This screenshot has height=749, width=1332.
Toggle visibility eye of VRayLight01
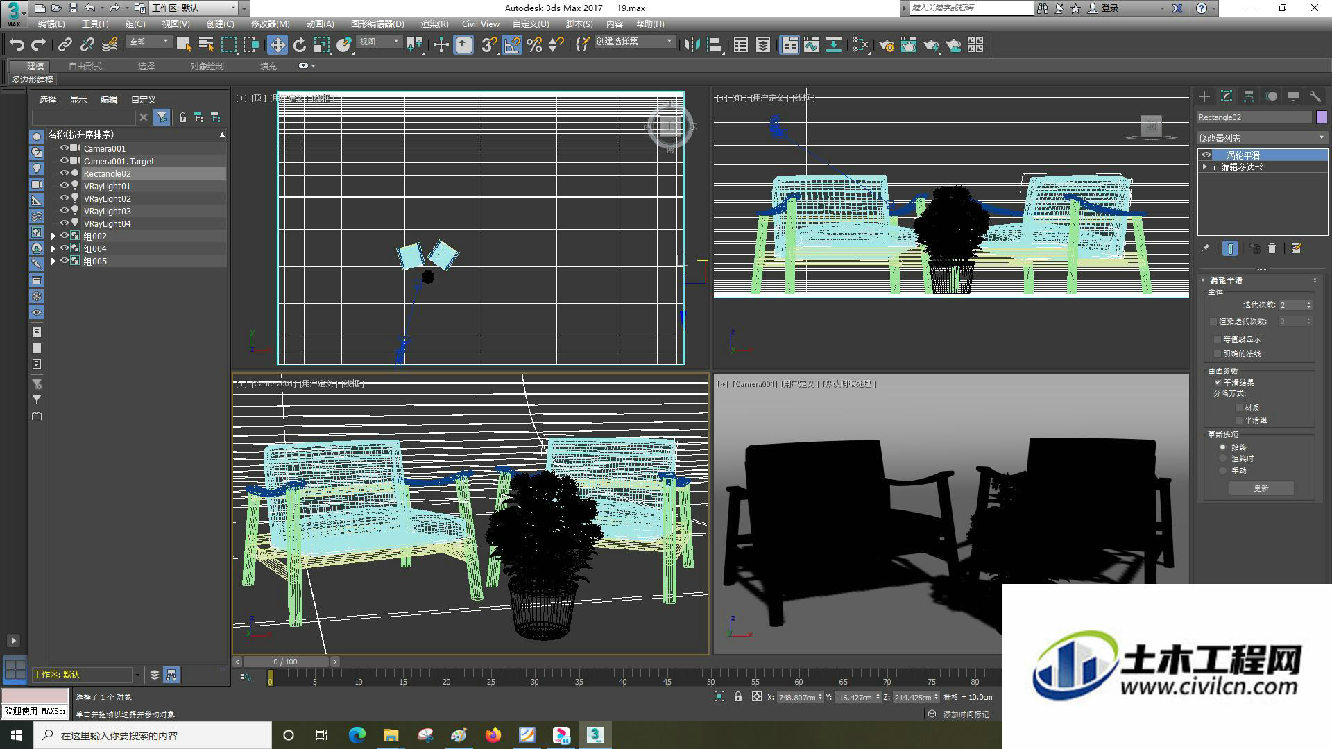click(65, 186)
